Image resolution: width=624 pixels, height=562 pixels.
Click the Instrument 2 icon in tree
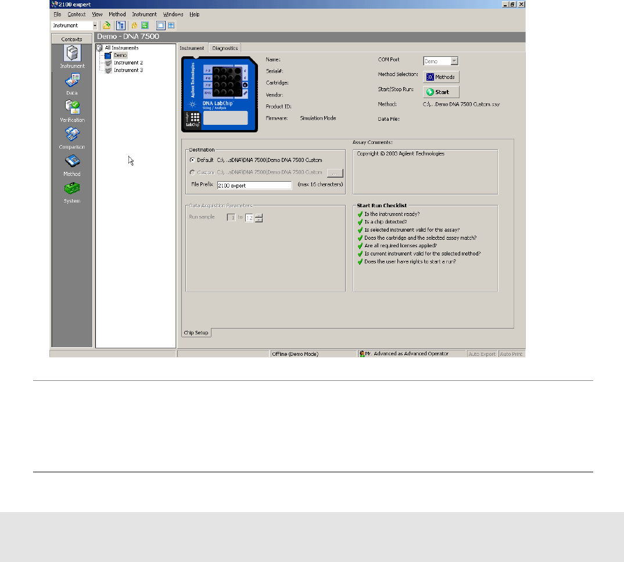[108, 63]
